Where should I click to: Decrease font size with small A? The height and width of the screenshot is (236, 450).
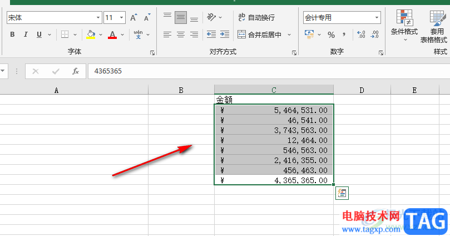[x=147, y=17]
